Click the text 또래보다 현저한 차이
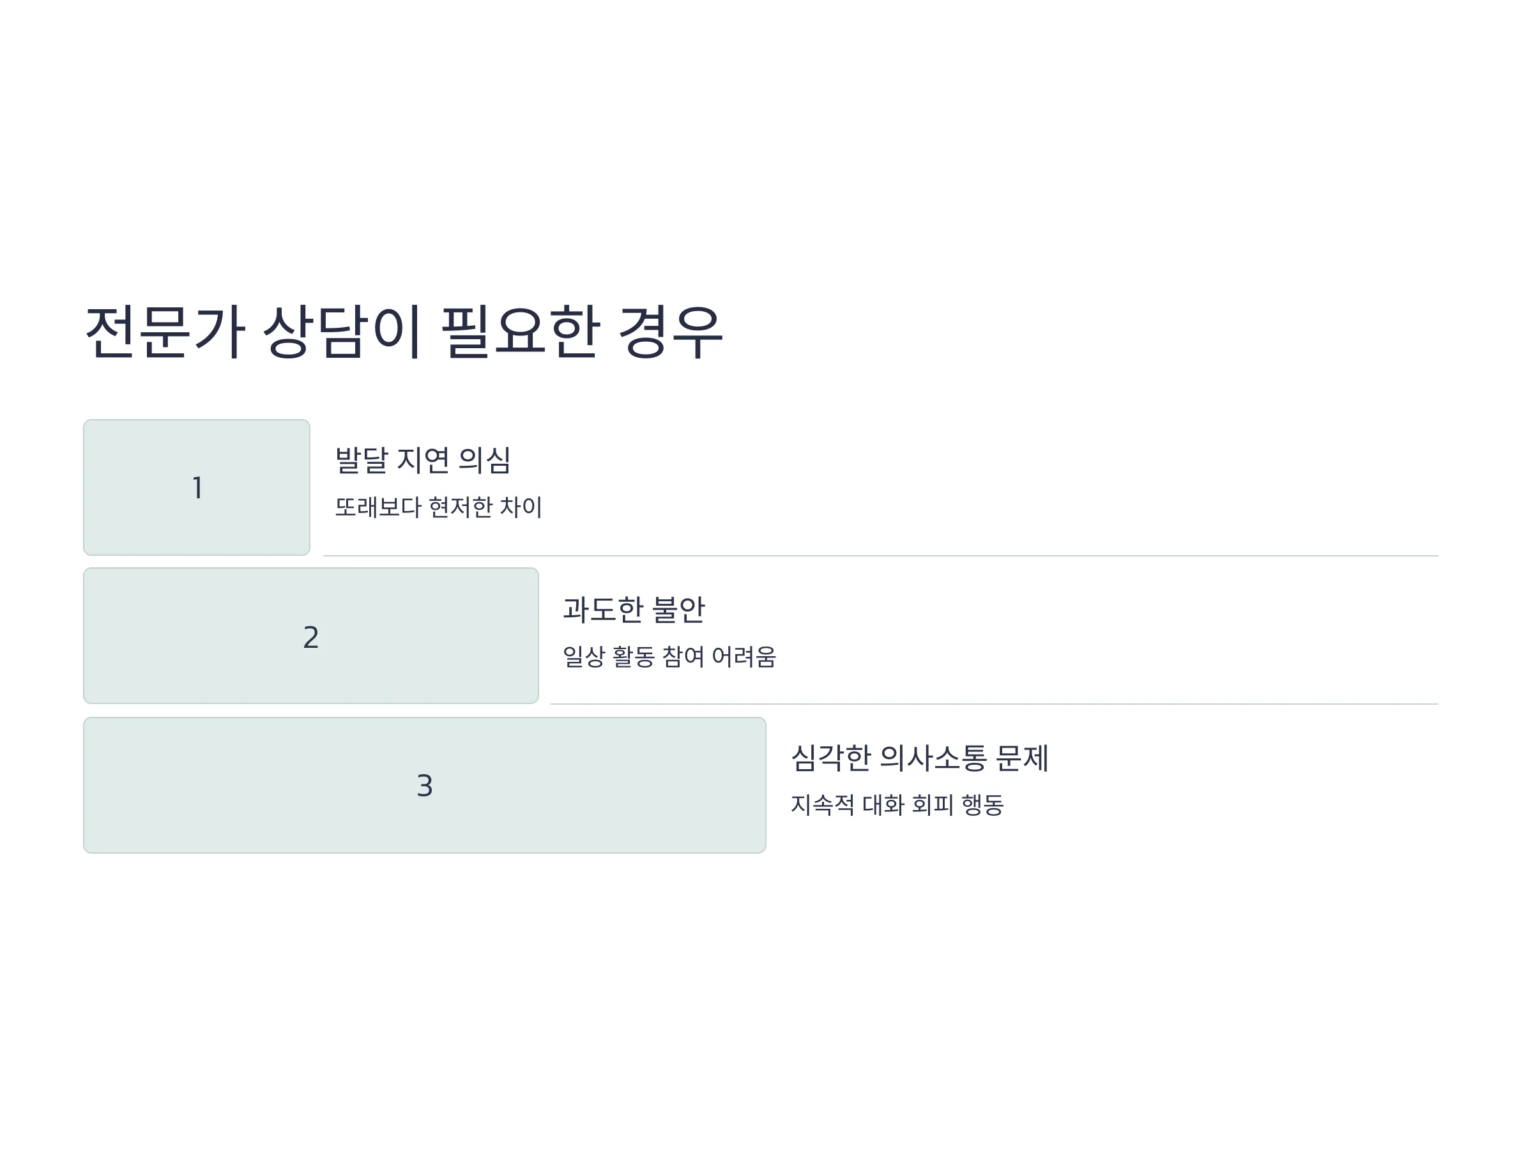This screenshot has width=1533, height=1150. [x=439, y=507]
